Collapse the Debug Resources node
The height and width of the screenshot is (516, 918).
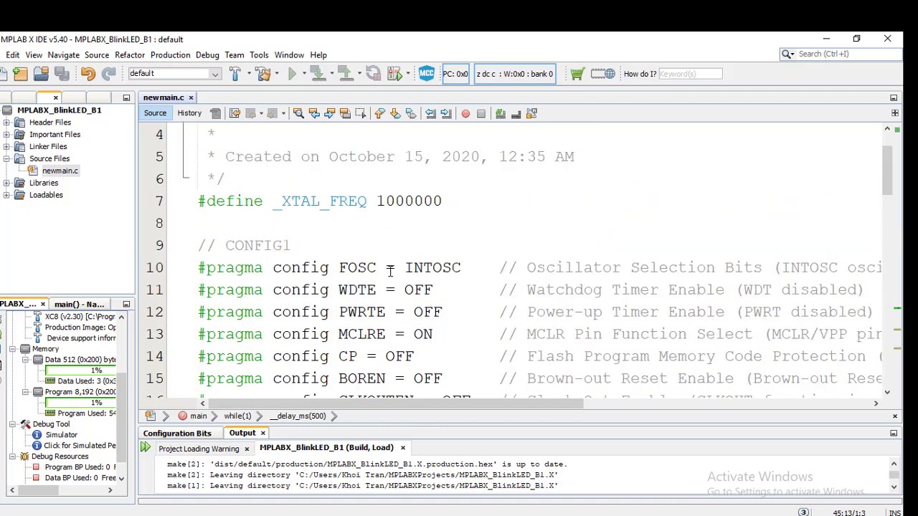click(x=13, y=457)
